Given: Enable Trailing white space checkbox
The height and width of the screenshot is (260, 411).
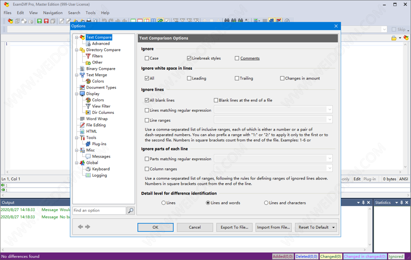Looking at the screenshot, I should (x=237, y=78).
